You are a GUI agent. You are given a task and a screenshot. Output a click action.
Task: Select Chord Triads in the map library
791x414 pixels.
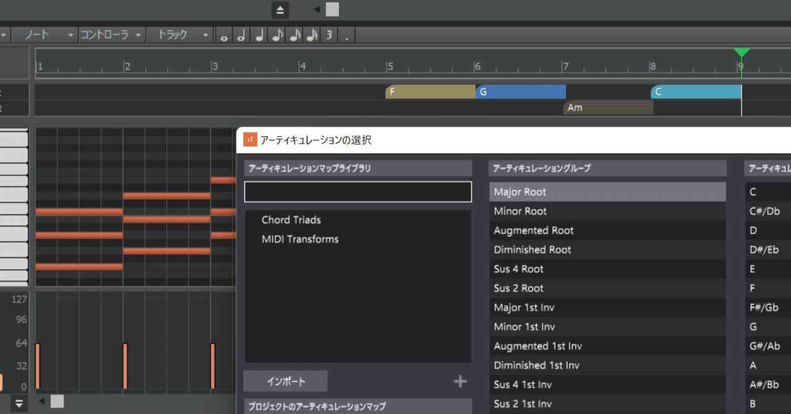click(291, 219)
